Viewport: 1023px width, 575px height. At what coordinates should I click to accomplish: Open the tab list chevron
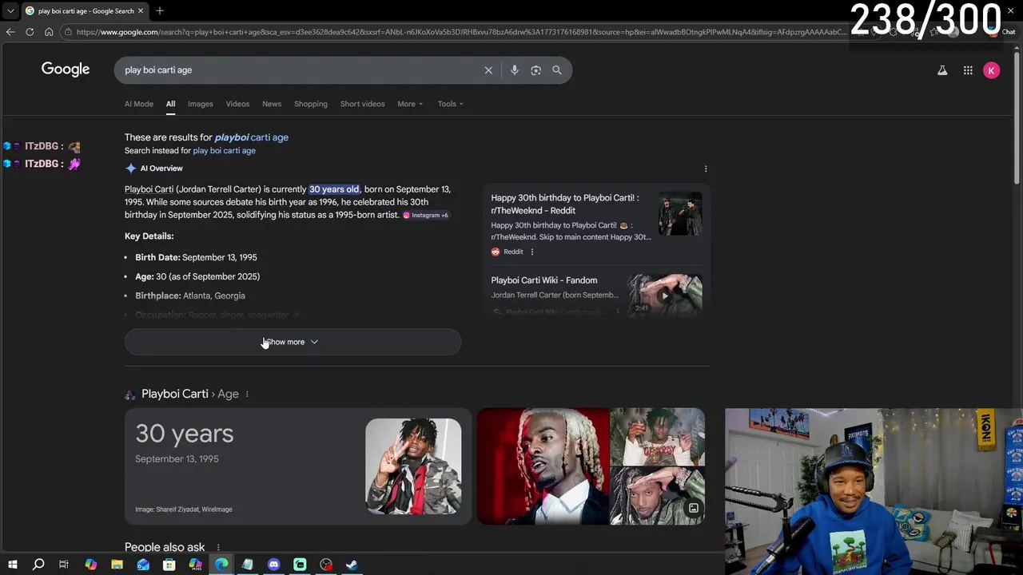click(x=10, y=10)
